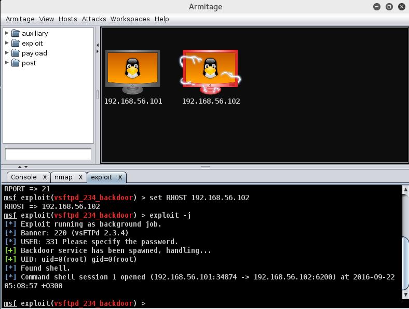Select the compromised 192.168.56.102 host icon

210,72
